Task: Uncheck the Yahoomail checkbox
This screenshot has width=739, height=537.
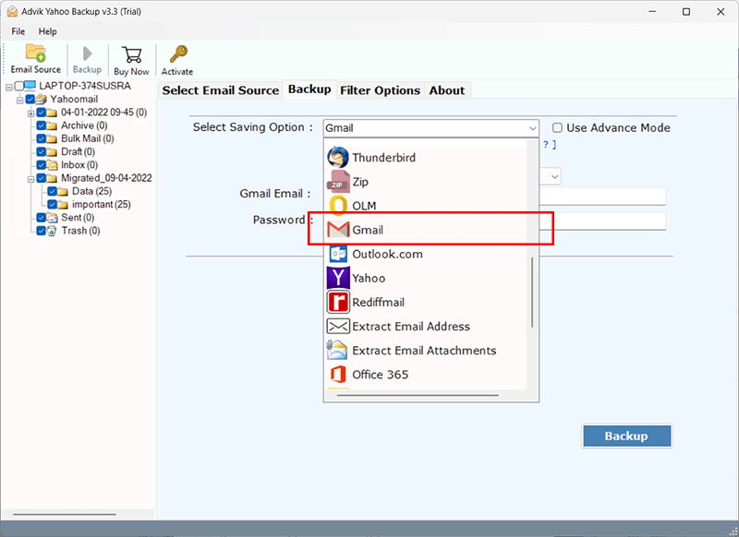Action: click(30, 99)
